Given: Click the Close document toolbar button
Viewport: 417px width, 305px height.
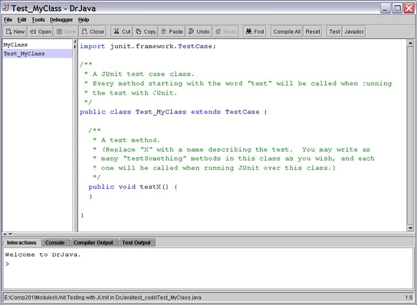Looking at the screenshot, I should coord(92,32).
